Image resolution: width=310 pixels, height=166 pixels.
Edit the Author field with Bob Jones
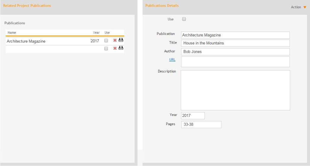point(235,52)
